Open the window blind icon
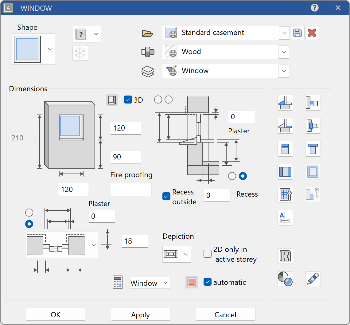 (x=285, y=149)
